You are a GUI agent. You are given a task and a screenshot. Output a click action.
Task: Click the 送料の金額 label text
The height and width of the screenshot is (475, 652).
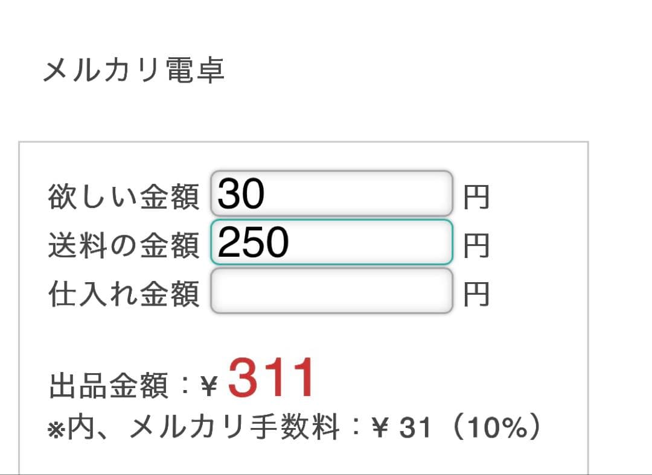pyautogui.click(x=124, y=245)
